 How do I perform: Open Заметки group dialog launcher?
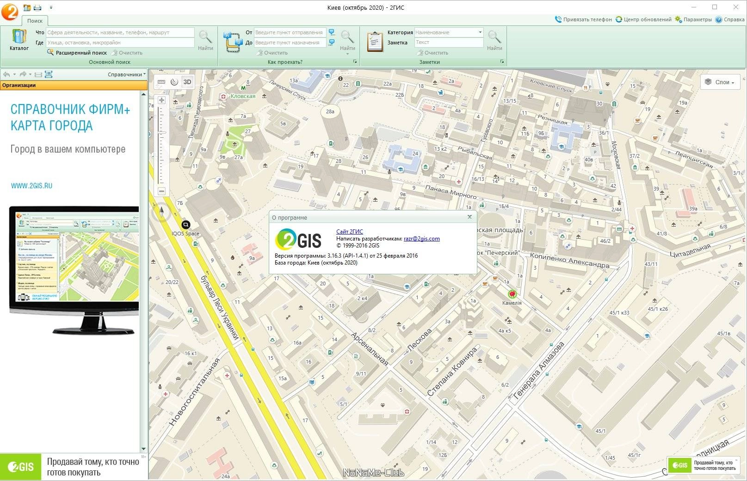point(502,62)
